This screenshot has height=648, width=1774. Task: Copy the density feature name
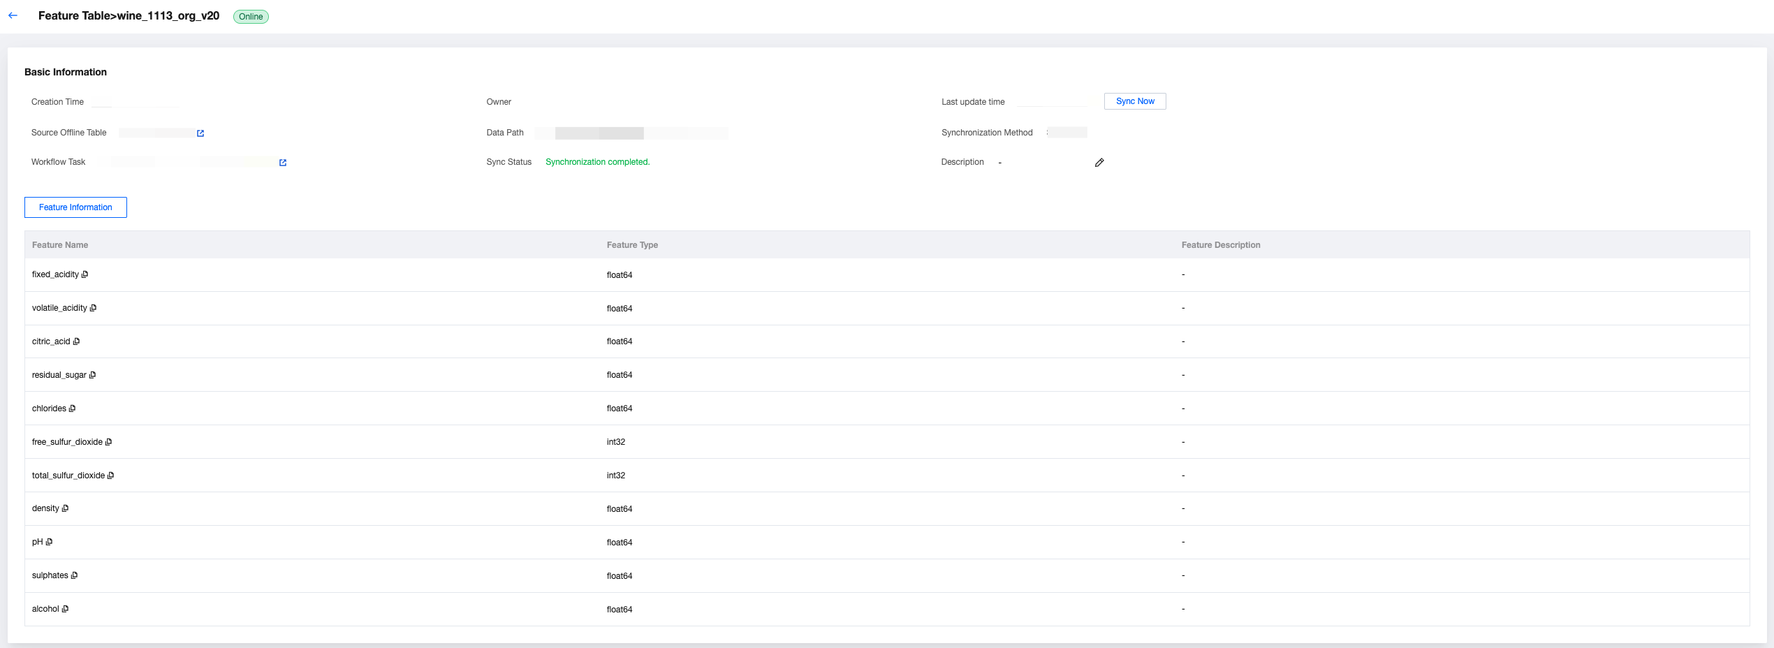pyautogui.click(x=65, y=508)
